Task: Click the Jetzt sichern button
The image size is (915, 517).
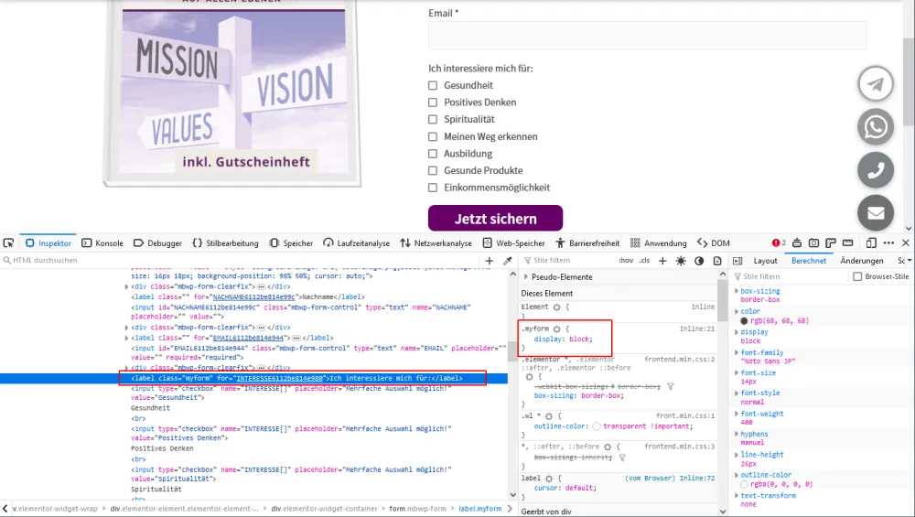Action: coord(495,218)
